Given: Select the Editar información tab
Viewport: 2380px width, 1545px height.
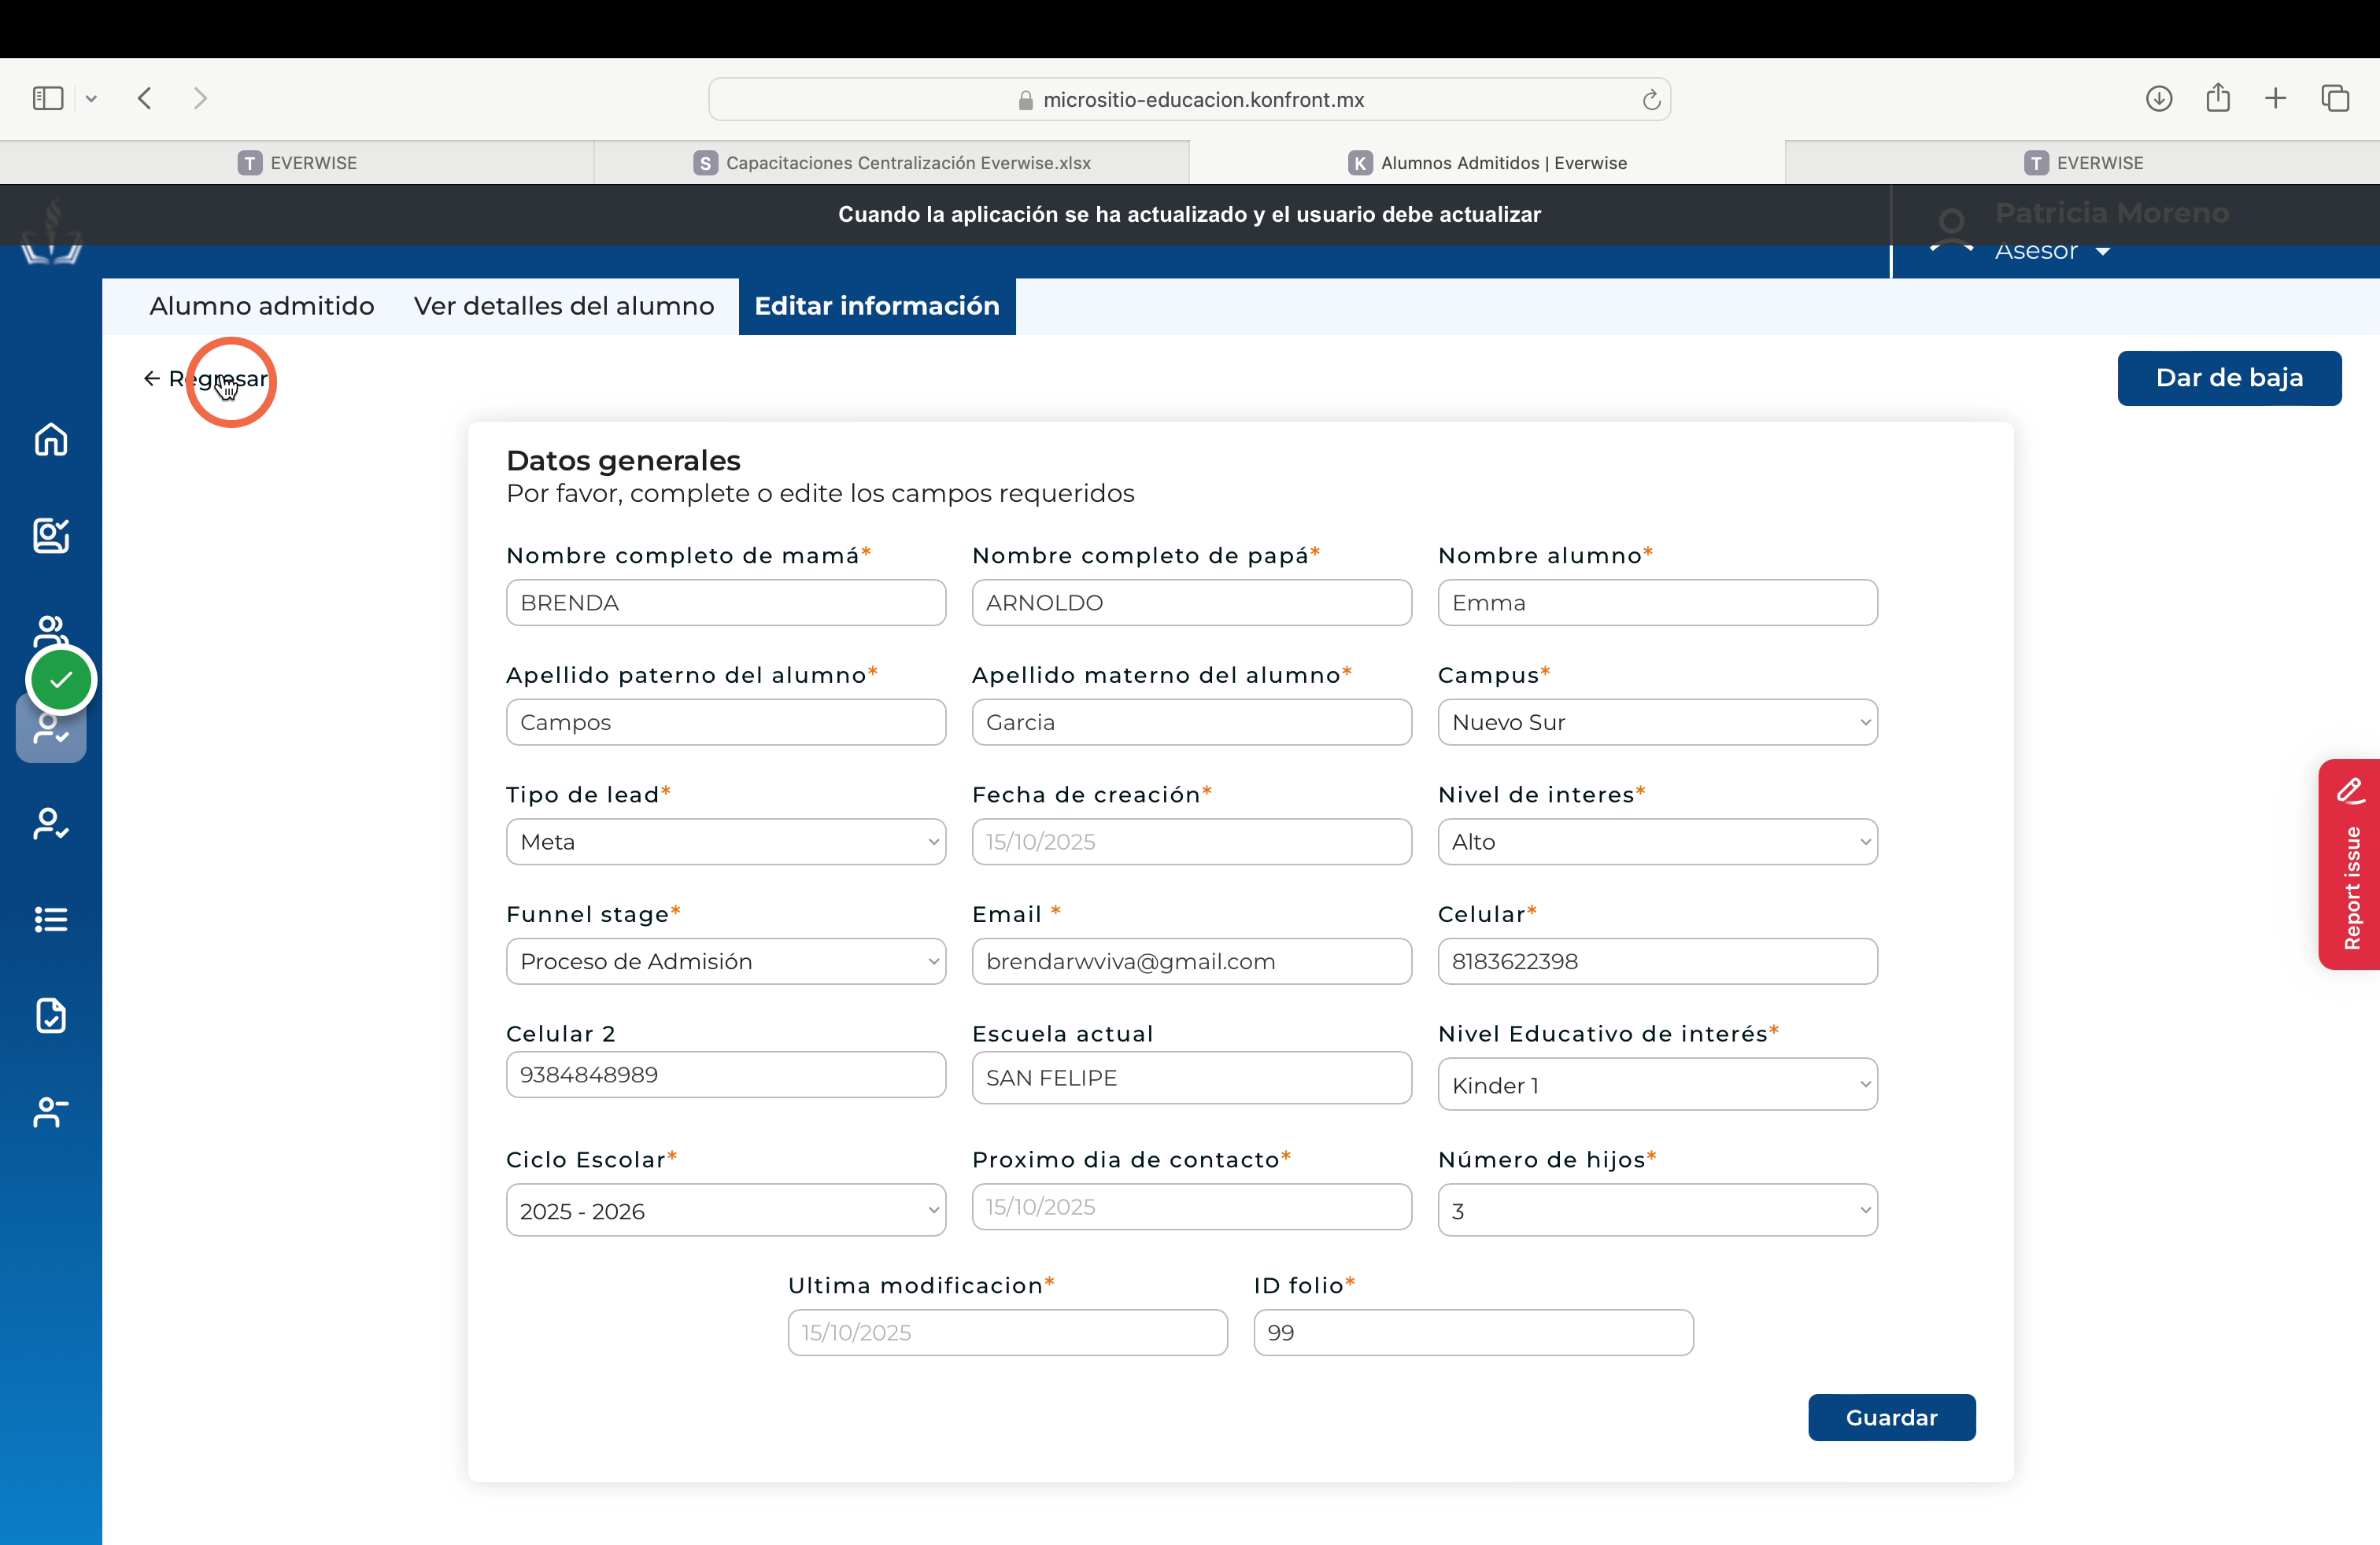Looking at the screenshot, I should pyautogui.click(x=877, y=306).
